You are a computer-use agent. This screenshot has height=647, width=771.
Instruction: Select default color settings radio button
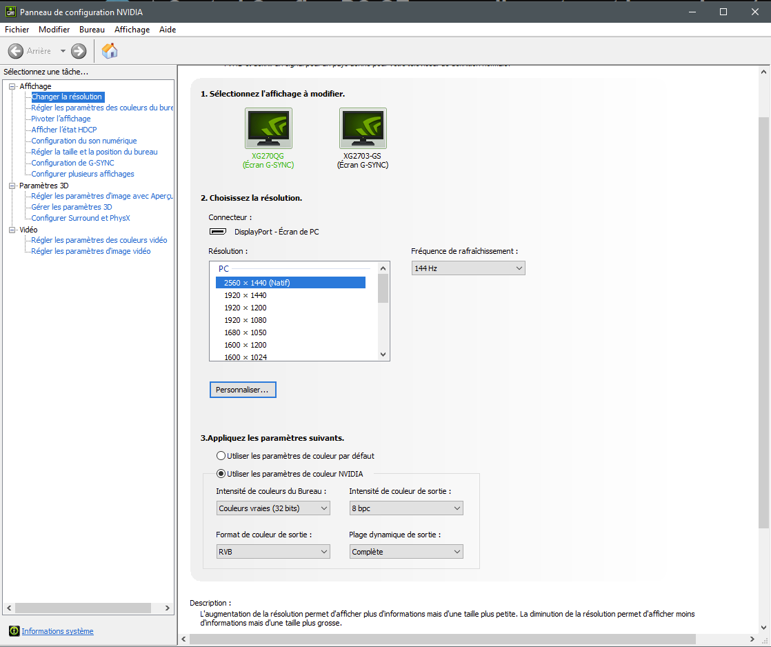[x=221, y=456]
